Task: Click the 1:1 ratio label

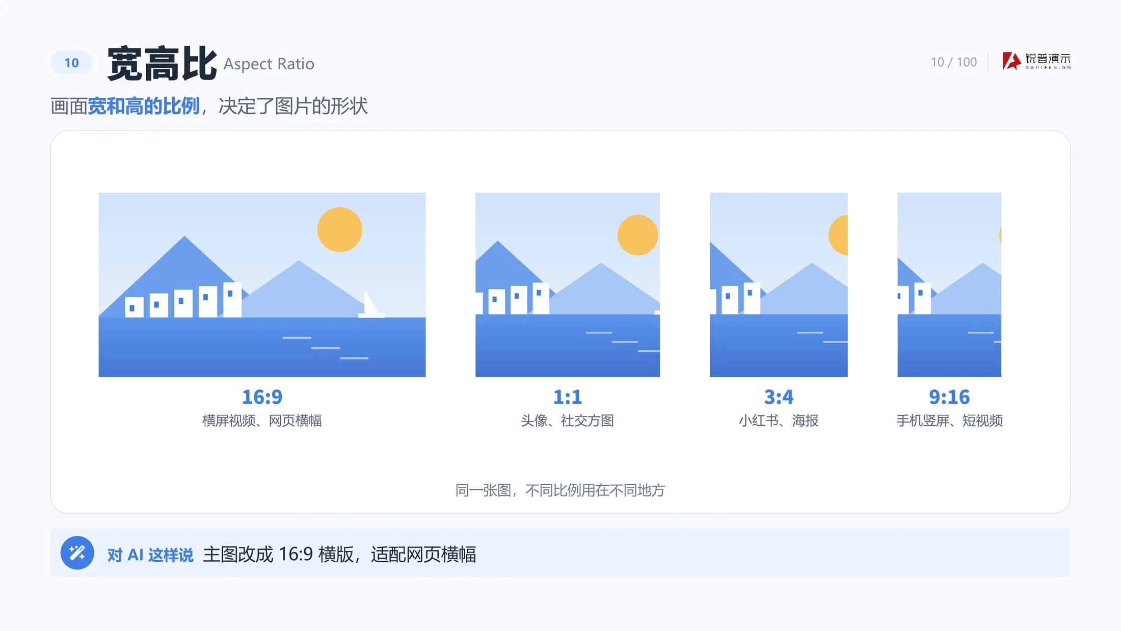Action: click(x=568, y=397)
